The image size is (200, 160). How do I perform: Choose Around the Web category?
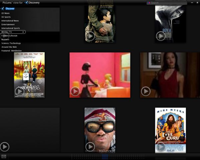click(x=9, y=47)
